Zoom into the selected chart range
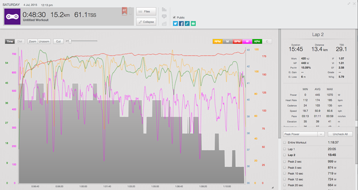 pos(32,41)
